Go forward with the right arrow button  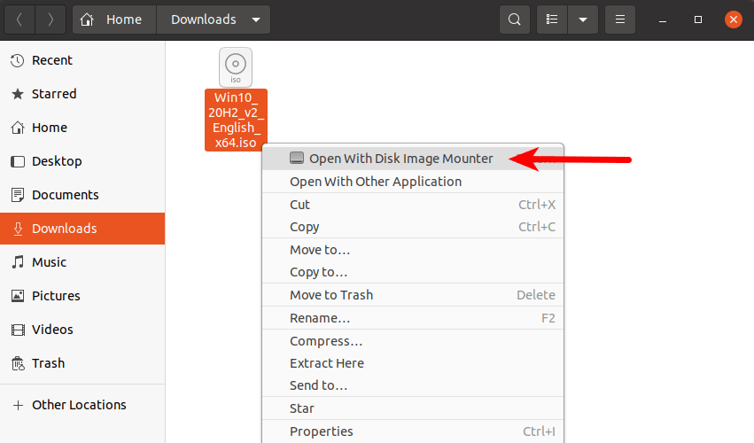click(51, 19)
